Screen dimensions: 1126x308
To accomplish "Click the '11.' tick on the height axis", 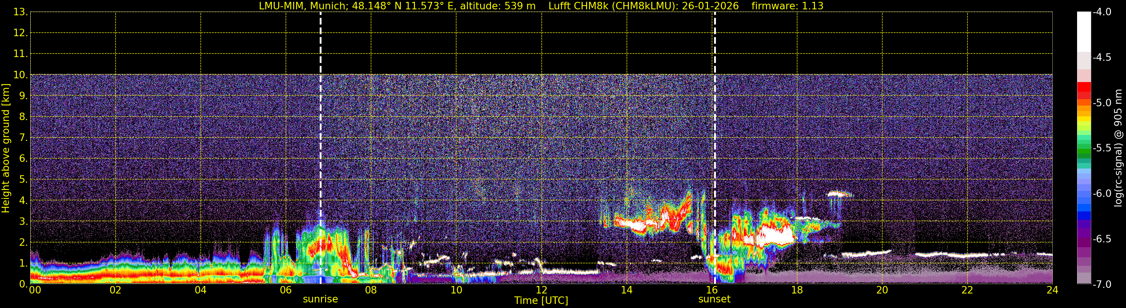I will click(21, 54).
